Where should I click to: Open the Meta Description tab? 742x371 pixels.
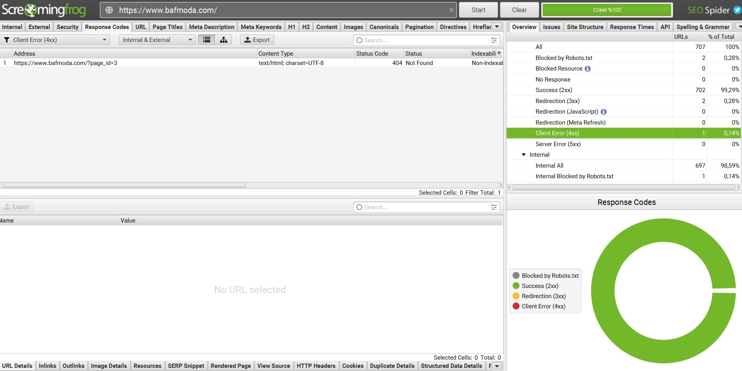(x=211, y=27)
